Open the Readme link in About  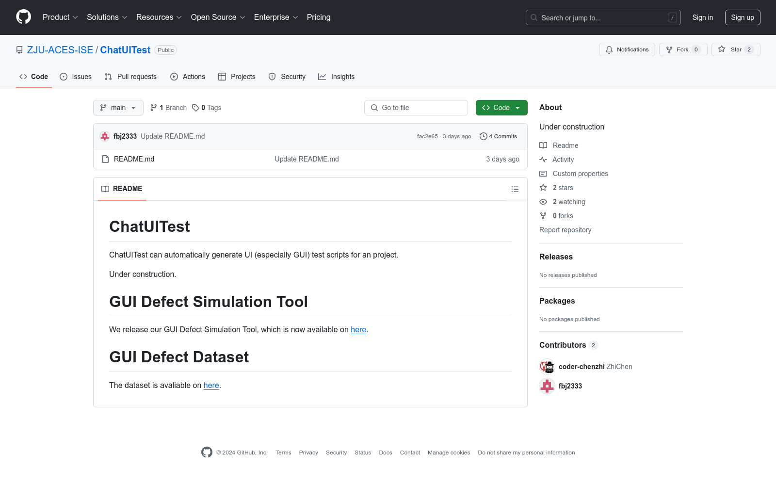559,145
